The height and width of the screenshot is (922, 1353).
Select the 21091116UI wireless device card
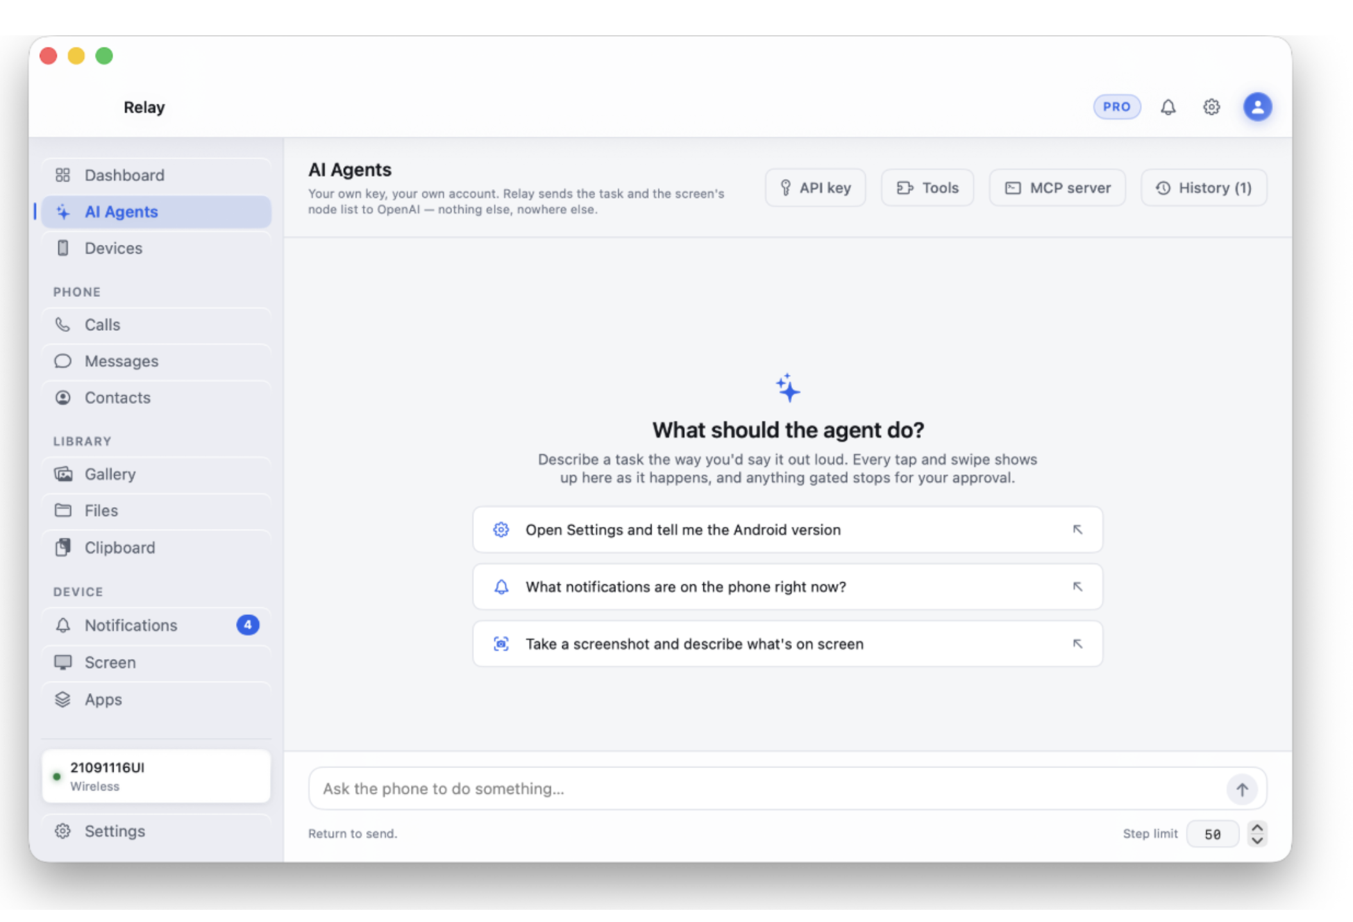(156, 776)
